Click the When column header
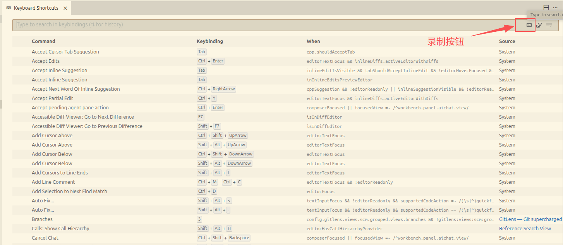 pyautogui.click(x=313, y=41)
